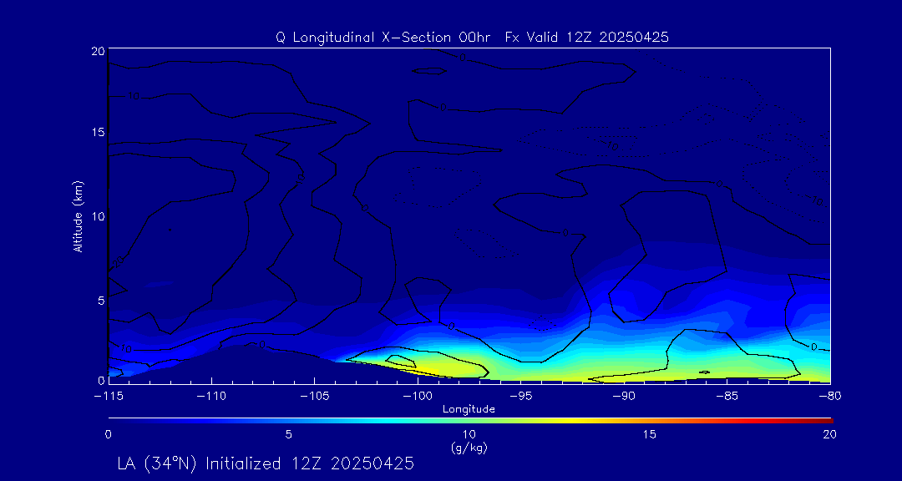
Task: Select altitude axis tick label 5
Action: pyautogui.click(x=101, y=300)
